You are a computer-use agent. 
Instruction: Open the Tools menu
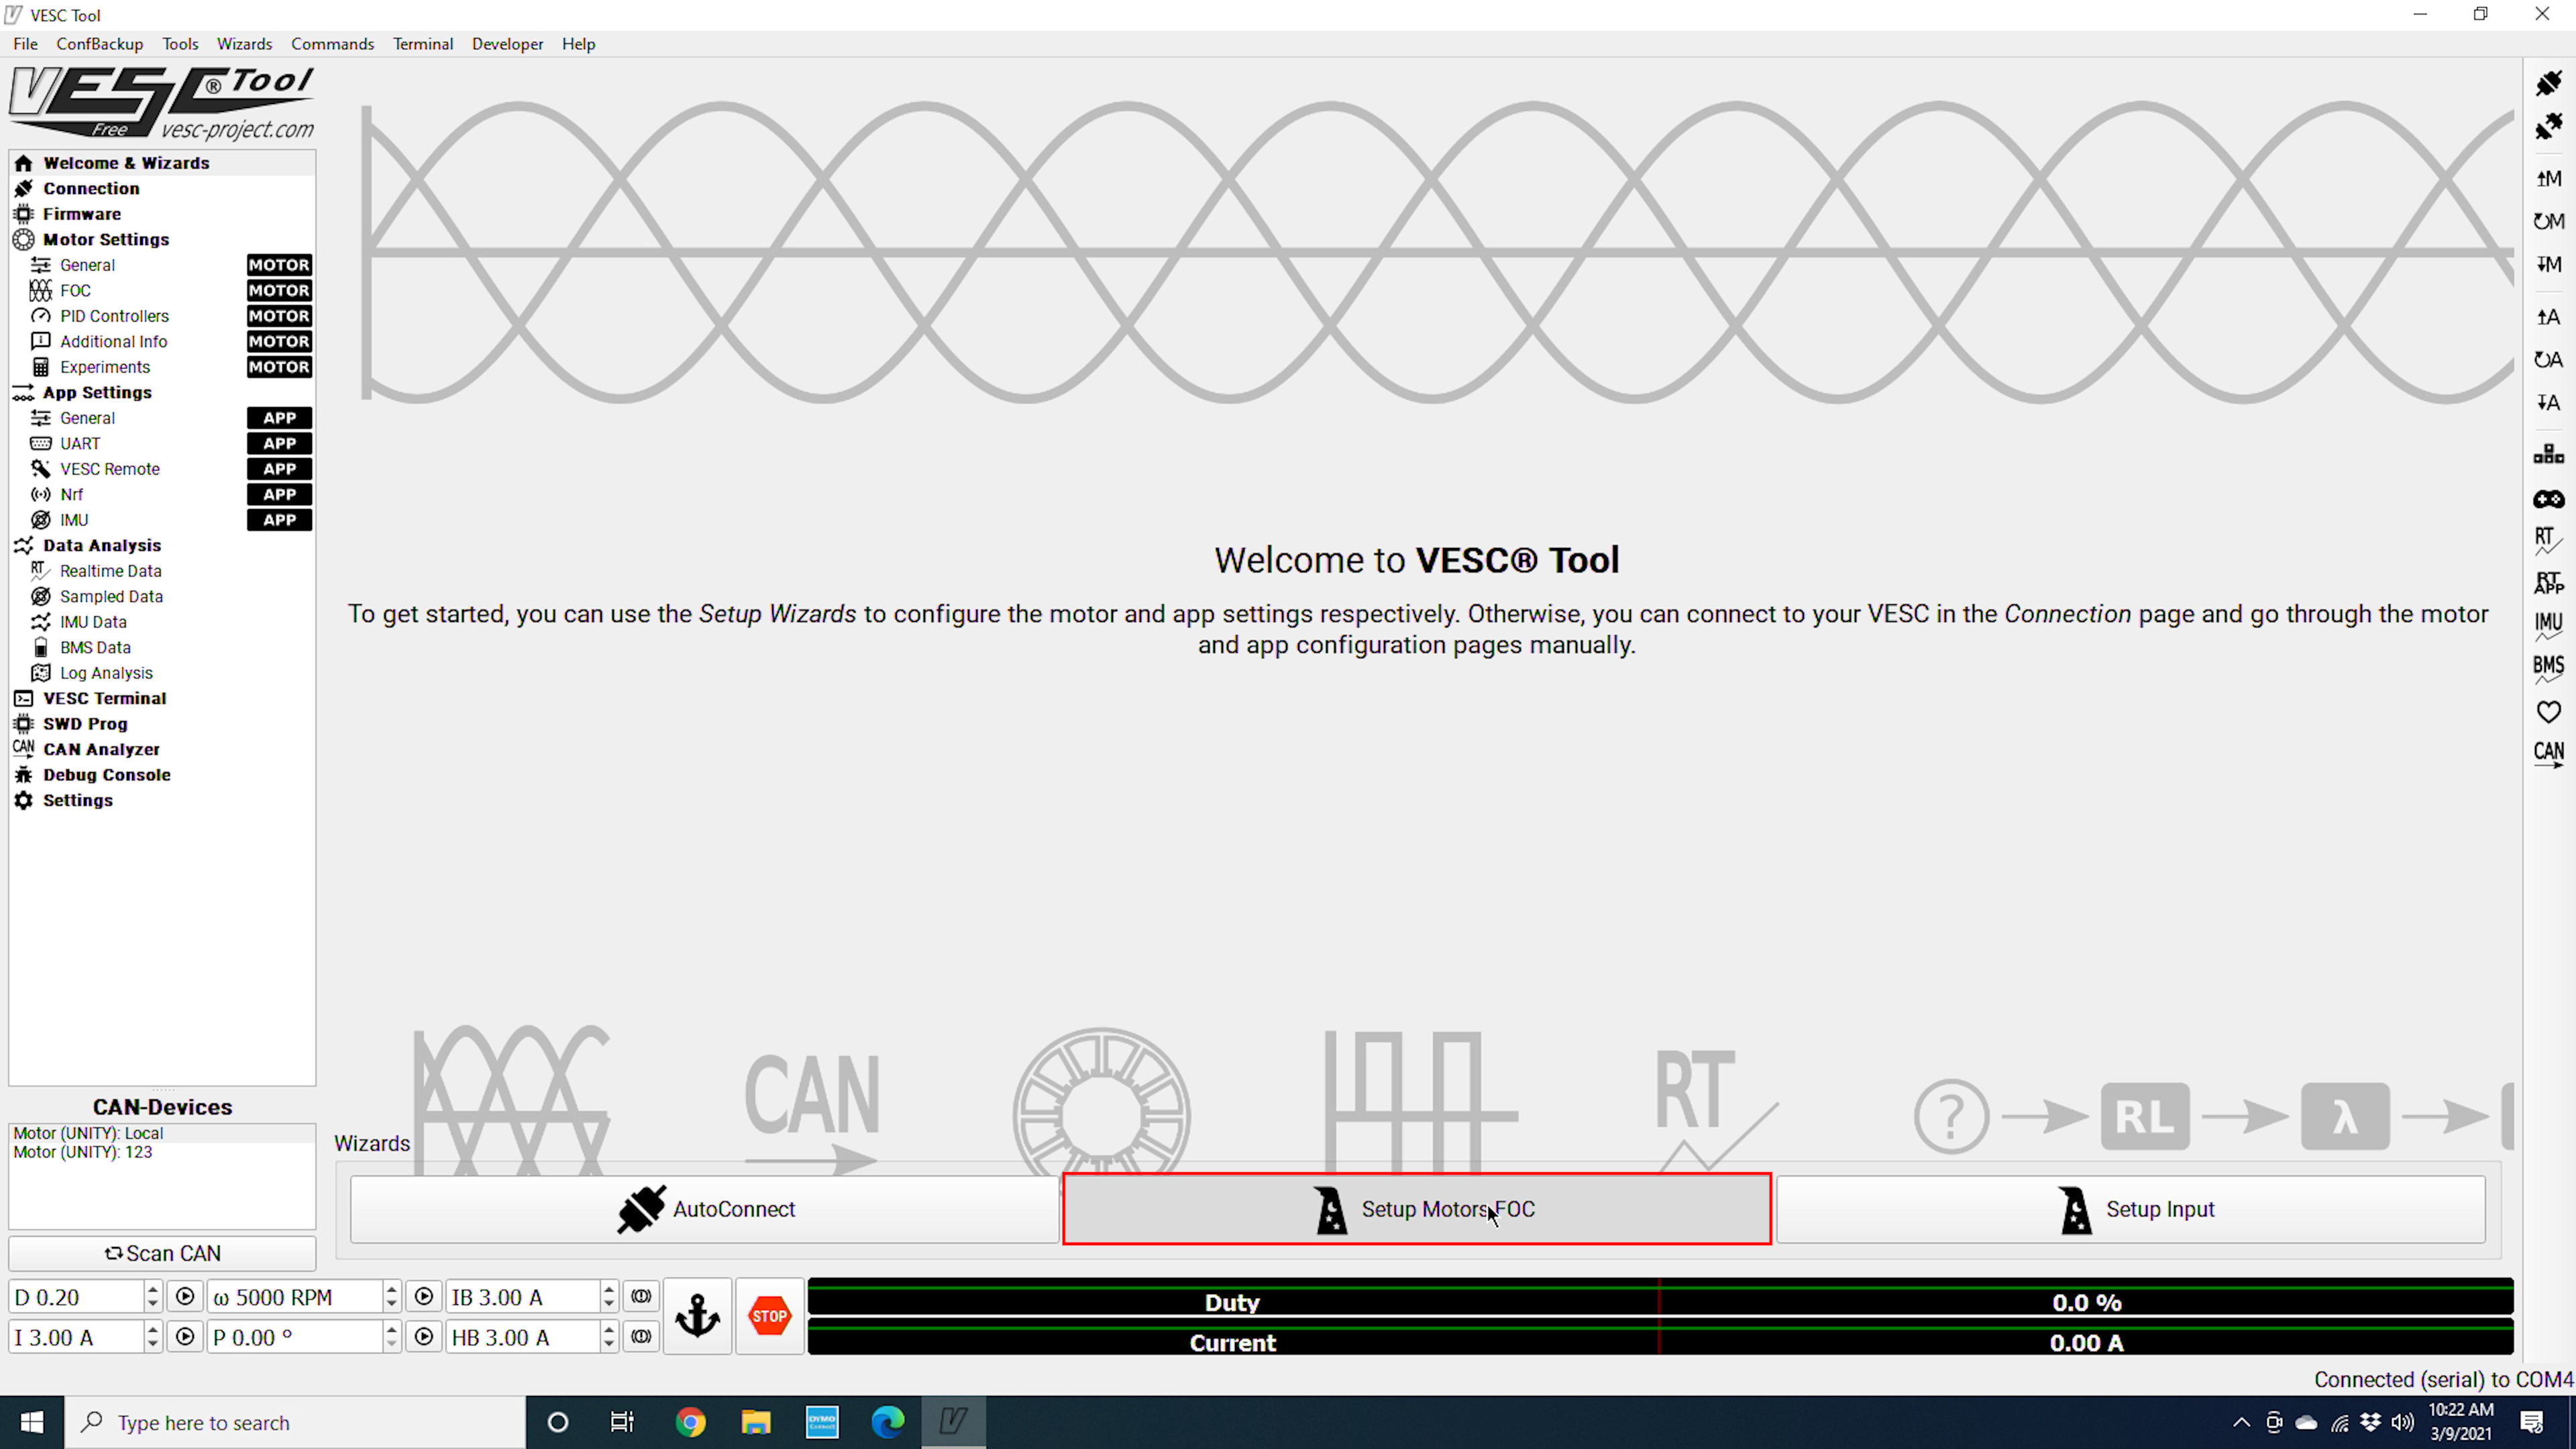(x=180, y=44)
